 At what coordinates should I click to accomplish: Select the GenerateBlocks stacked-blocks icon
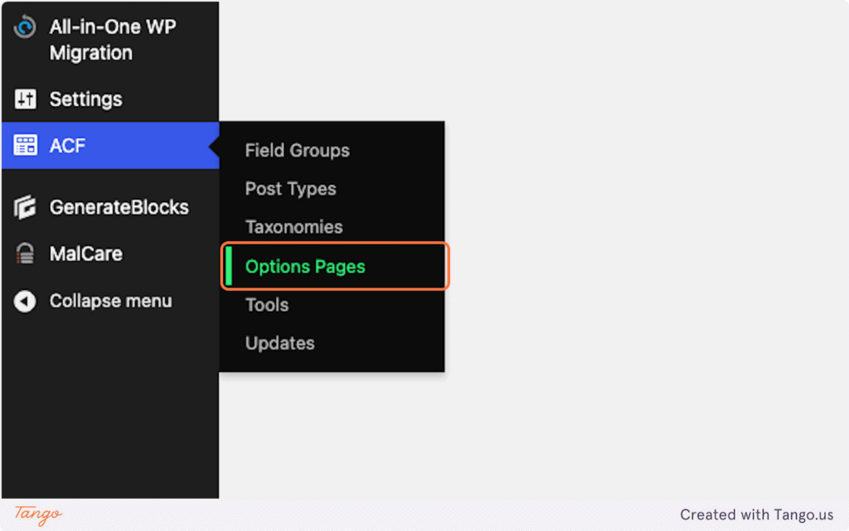tap(24, 207)
